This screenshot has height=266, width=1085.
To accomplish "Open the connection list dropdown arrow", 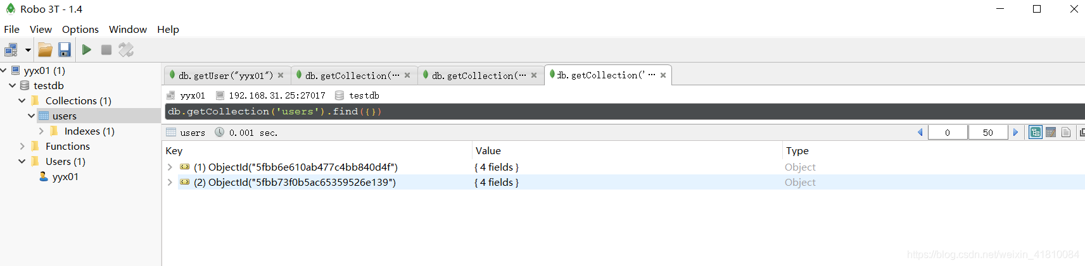I will click(28, 50).
